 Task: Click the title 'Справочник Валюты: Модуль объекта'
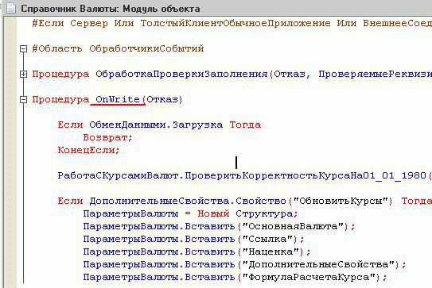(x=111, y=9)
